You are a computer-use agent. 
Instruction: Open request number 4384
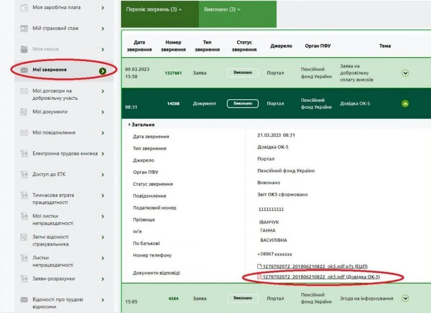173,298
